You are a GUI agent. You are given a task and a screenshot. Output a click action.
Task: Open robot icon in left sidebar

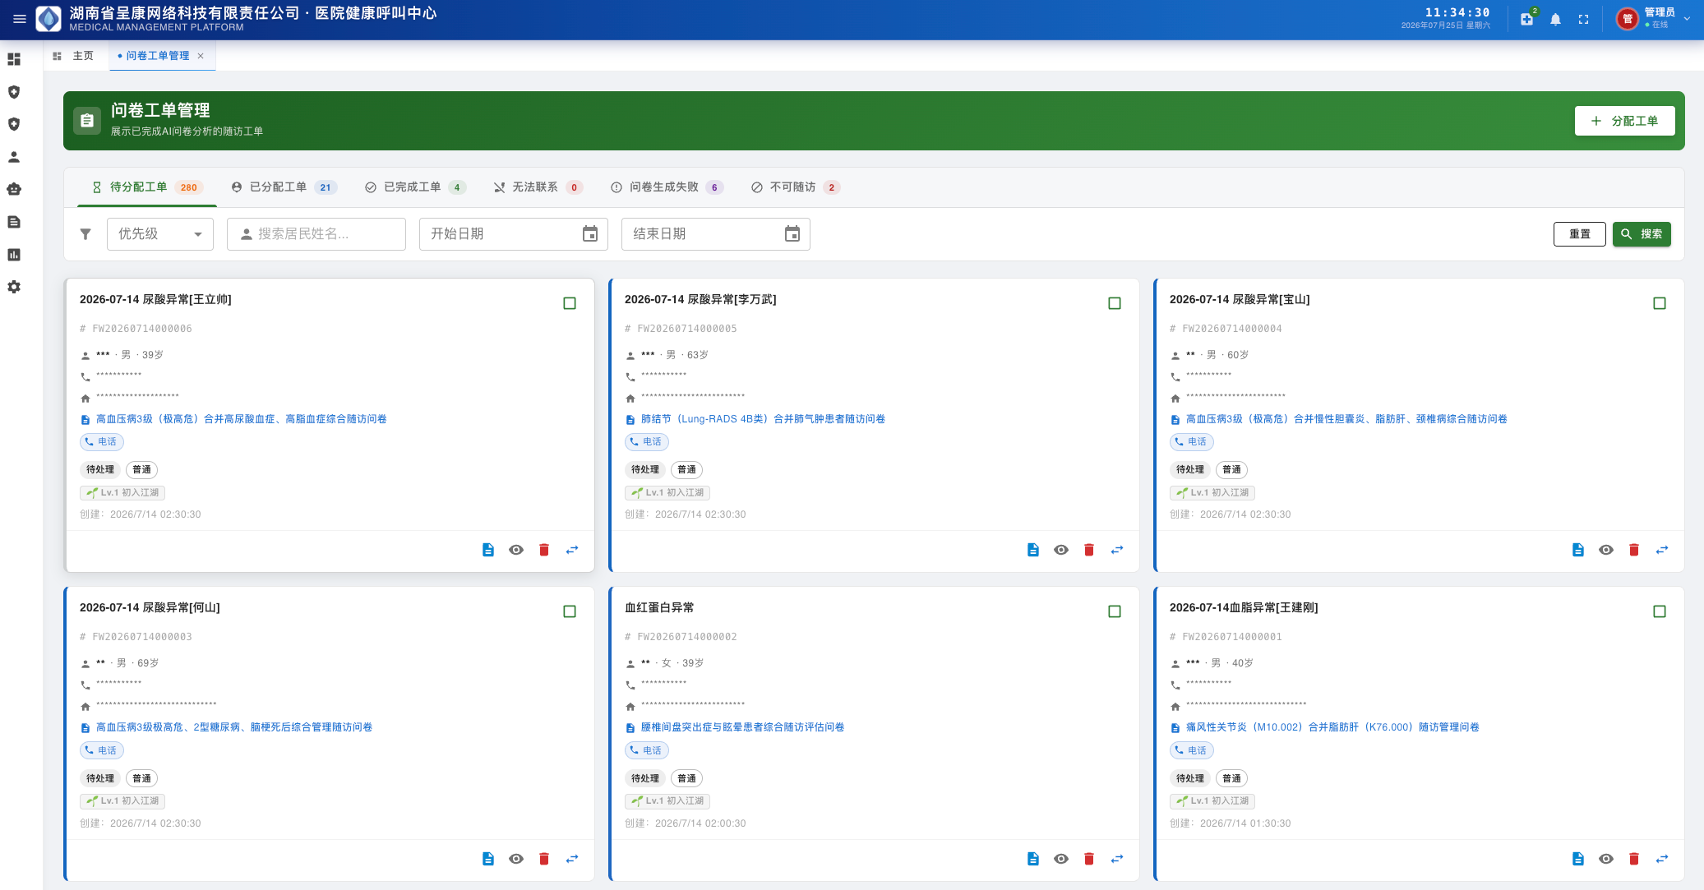(x=14, y=189)
